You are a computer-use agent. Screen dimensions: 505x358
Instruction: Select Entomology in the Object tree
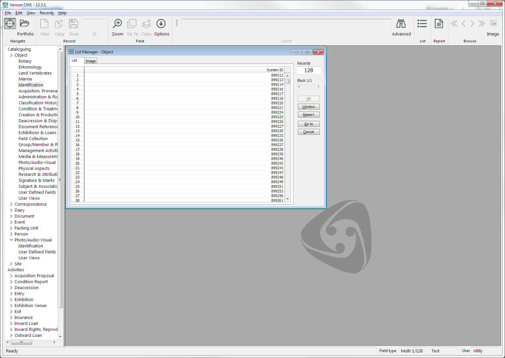pyautogui.click(x=30, y=67)
